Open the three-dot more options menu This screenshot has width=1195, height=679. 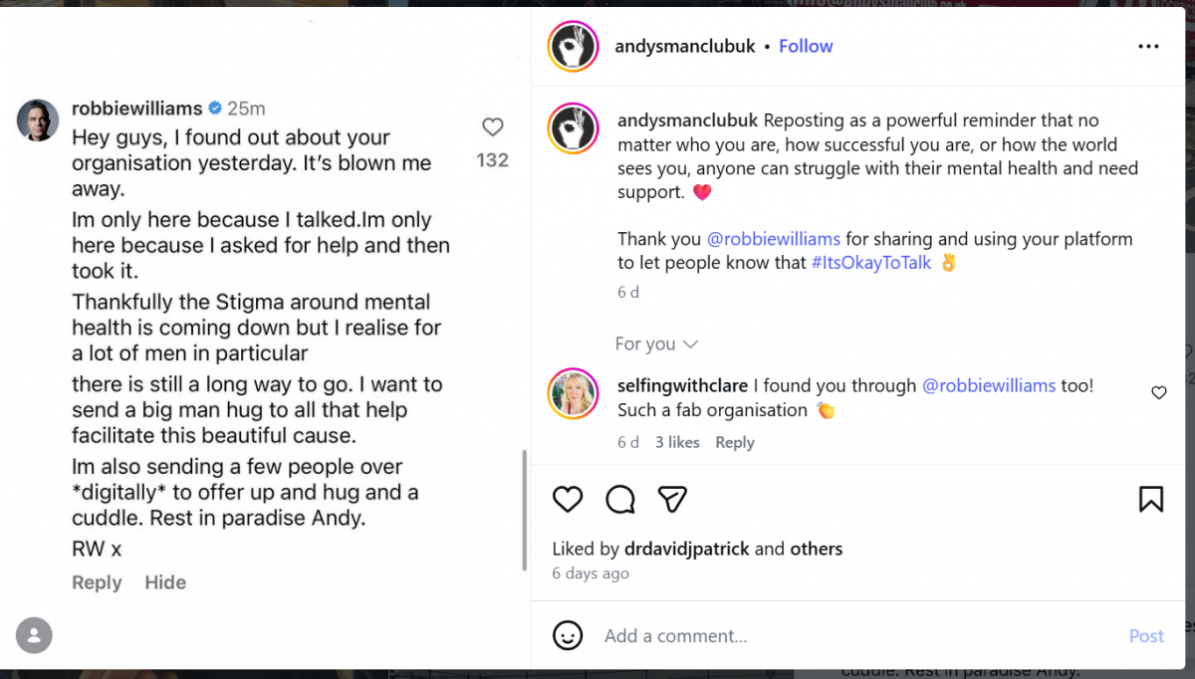tap(1148, 47)
